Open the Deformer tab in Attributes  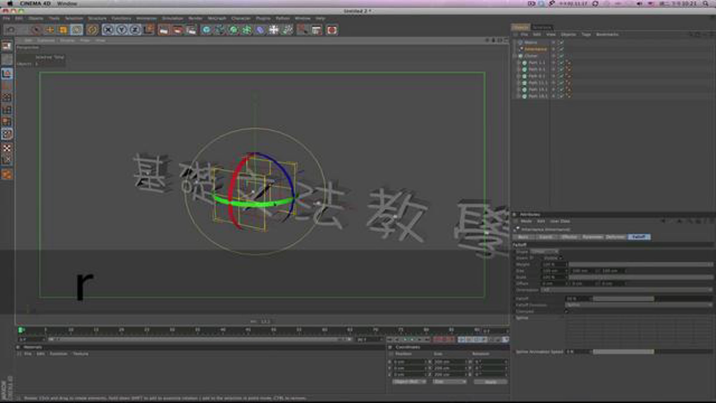[615, 237]
